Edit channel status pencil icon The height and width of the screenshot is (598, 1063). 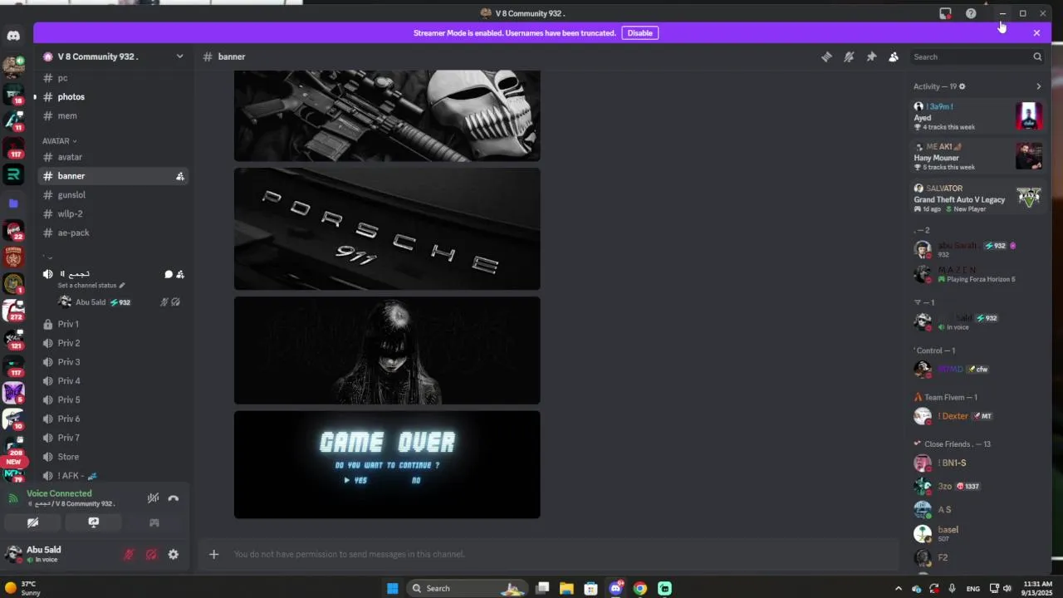[x=122, y=285]
